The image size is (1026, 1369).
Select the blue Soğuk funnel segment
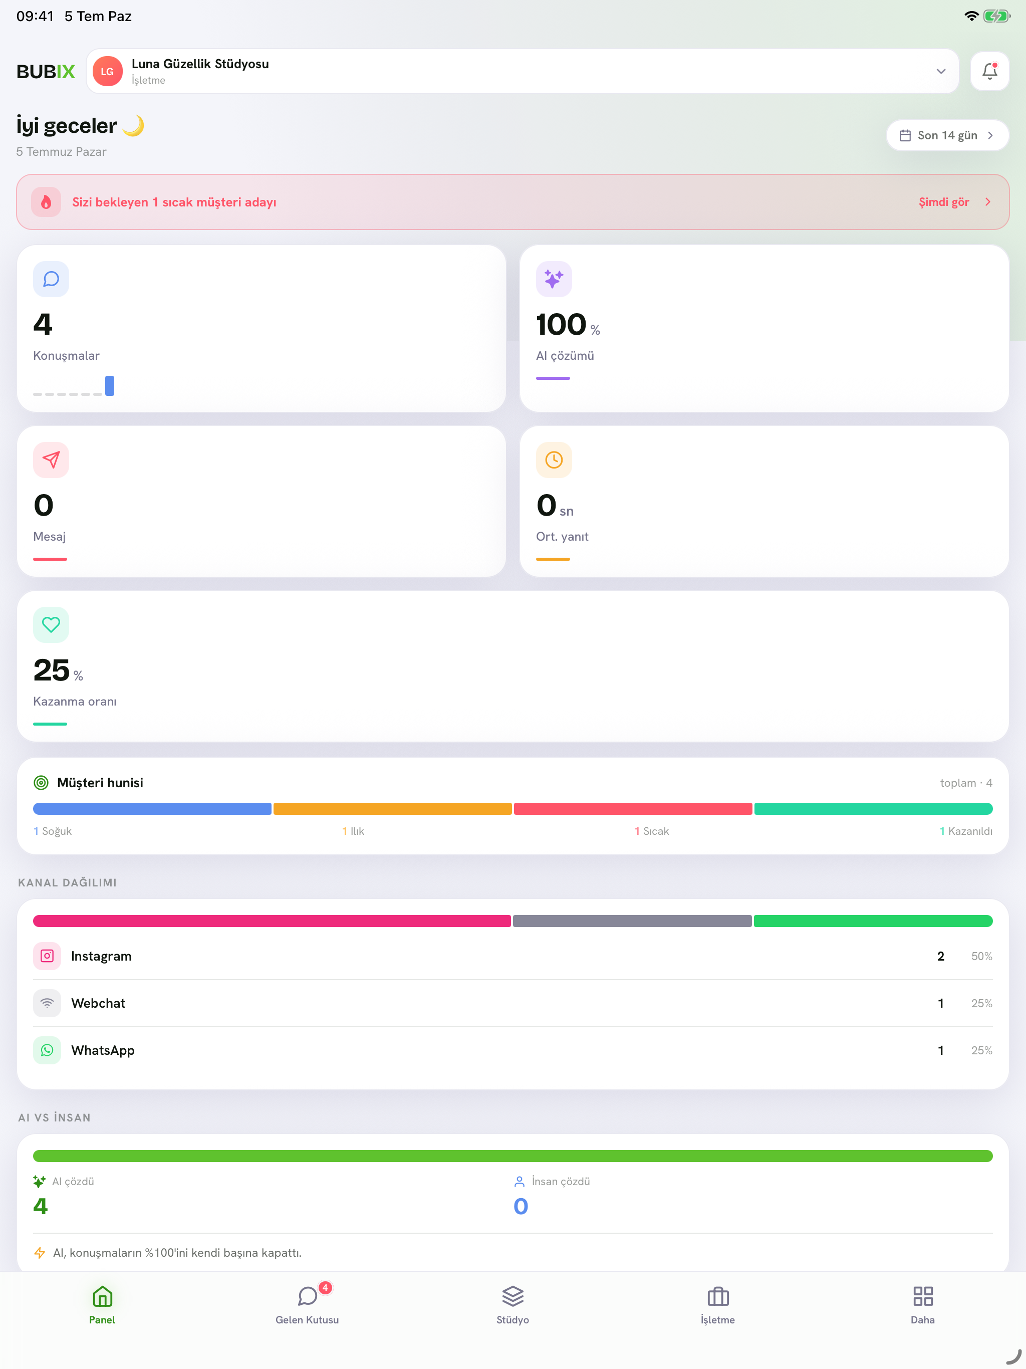pyautogui.click(x=152, y=809)
